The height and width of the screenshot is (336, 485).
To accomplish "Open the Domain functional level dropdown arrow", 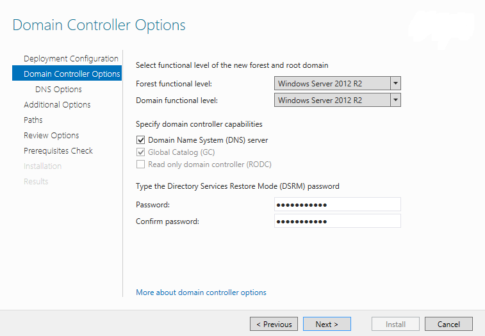I will pos(395,100).
